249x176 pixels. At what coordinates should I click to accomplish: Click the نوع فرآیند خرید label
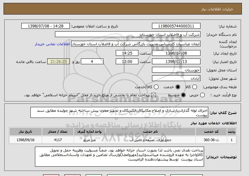point(223,95)
